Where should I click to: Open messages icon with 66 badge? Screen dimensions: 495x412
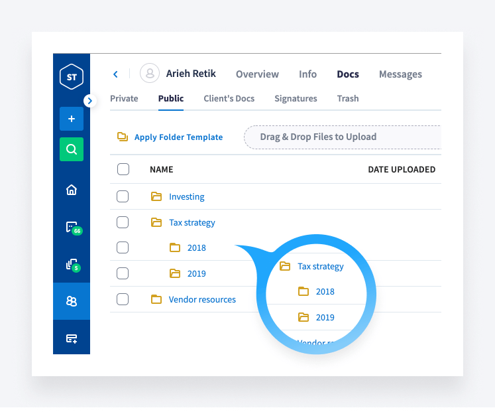tap(72, 228)
